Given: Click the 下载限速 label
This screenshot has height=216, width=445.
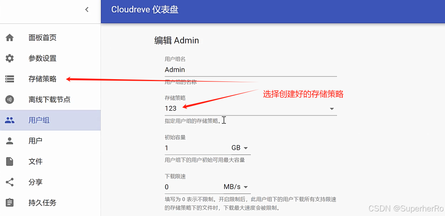Looking at the screenshot, I should click(x=175, y=176).
